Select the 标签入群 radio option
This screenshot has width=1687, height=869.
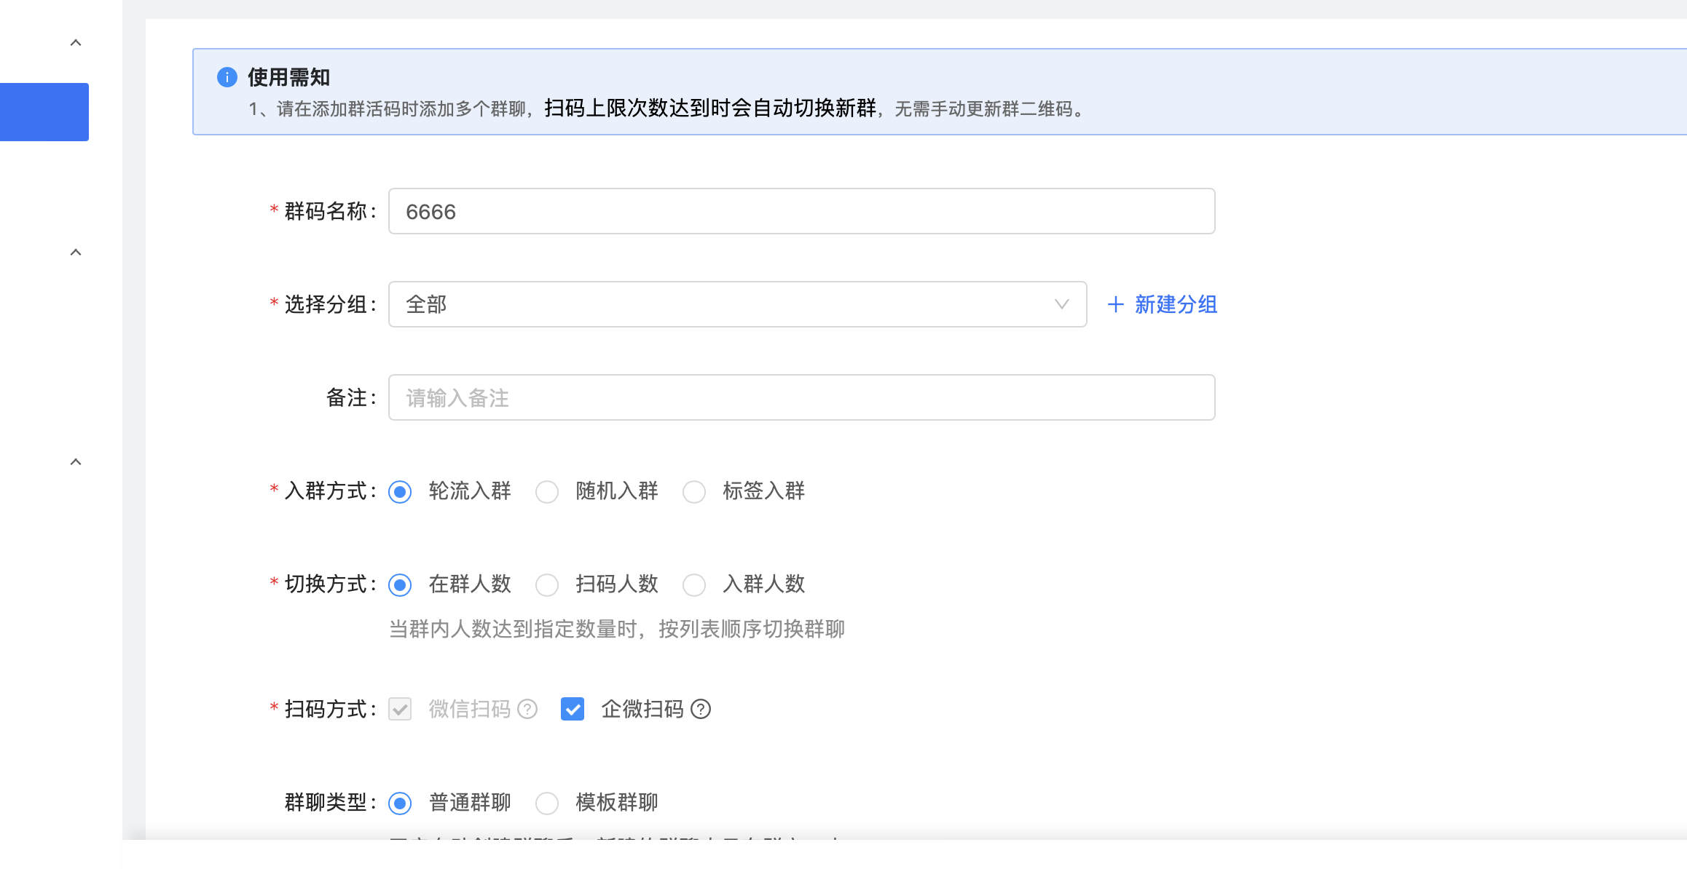[694, 492]
